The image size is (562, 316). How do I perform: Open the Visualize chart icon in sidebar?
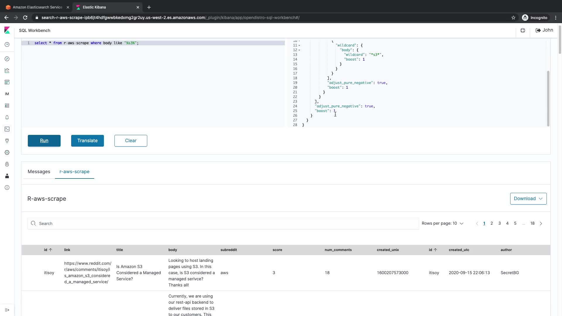(7, 71)
